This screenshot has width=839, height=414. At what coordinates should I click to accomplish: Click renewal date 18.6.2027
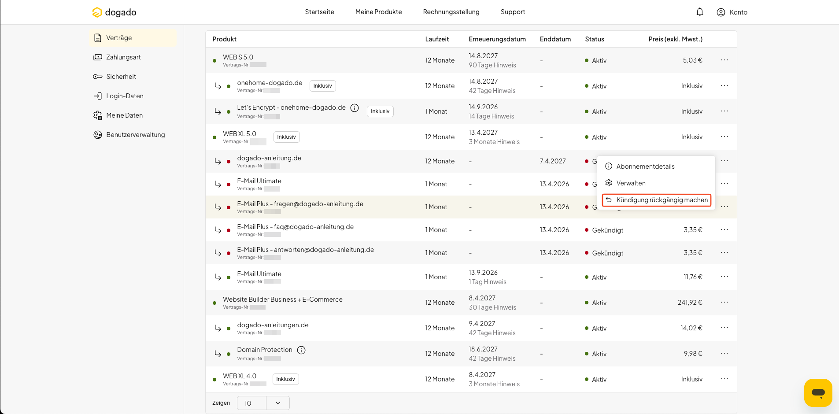pos(483,349)
